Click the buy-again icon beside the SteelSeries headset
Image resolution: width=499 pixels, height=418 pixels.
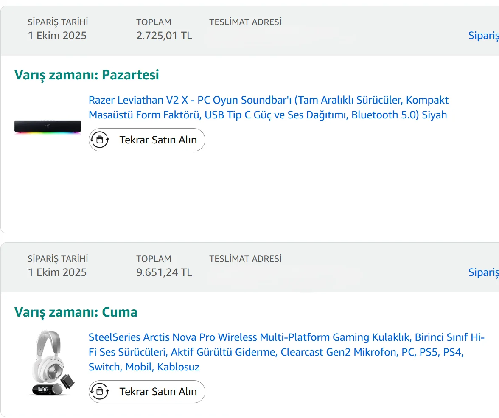tap(100, 391)
